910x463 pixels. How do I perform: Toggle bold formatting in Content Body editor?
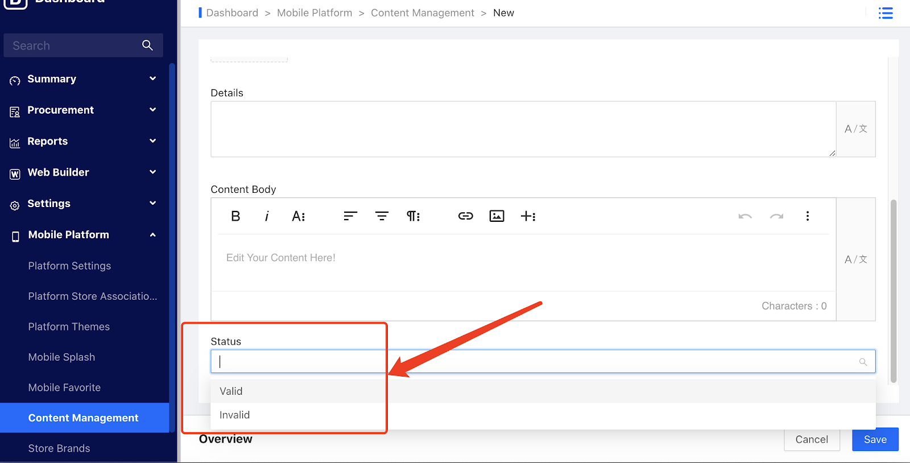click(235, 216)
